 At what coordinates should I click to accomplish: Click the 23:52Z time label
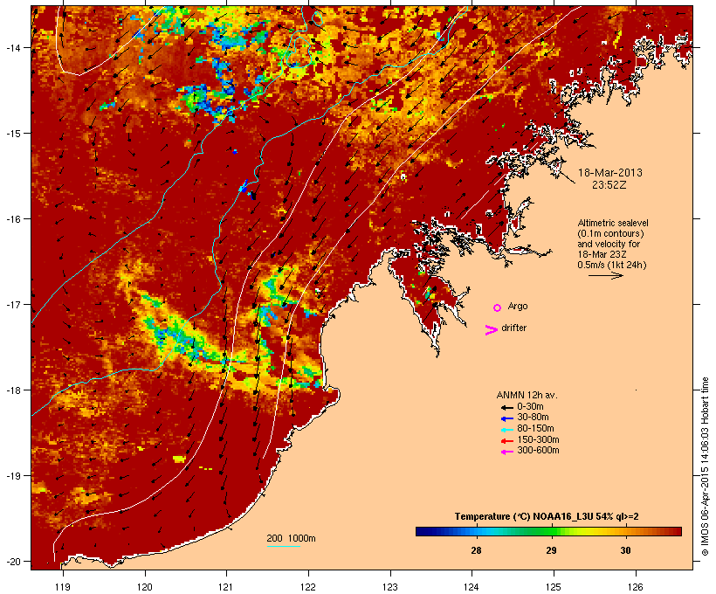[x=609, y=185]
